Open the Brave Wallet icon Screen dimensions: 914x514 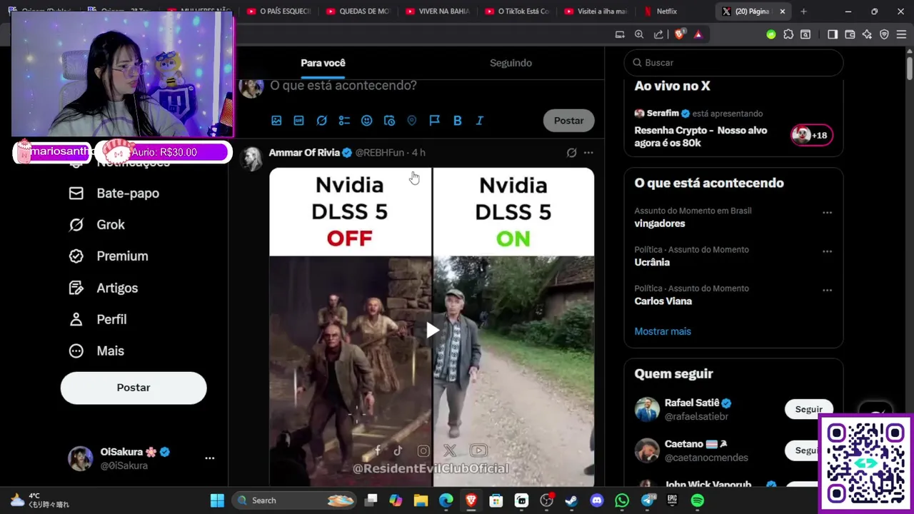(x=850, y=34)
